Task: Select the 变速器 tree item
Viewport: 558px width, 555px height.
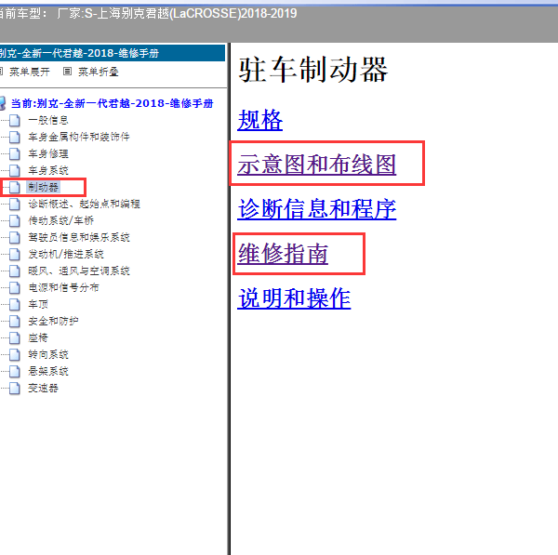Action: click(43, 388)
